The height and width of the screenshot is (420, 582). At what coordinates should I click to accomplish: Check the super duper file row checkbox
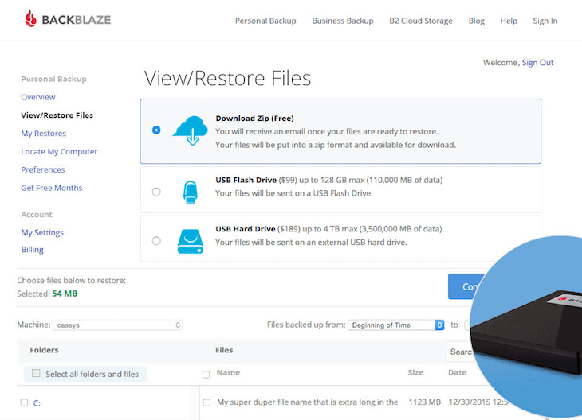click(x=206, y=402)
